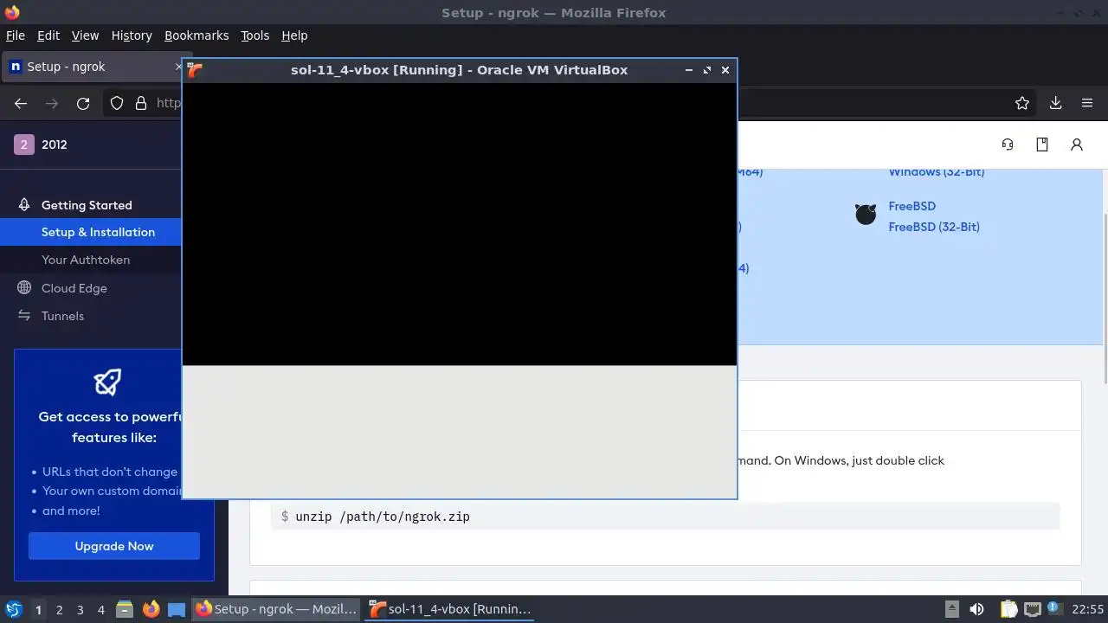Close the Firefox window

point(1098,12)
